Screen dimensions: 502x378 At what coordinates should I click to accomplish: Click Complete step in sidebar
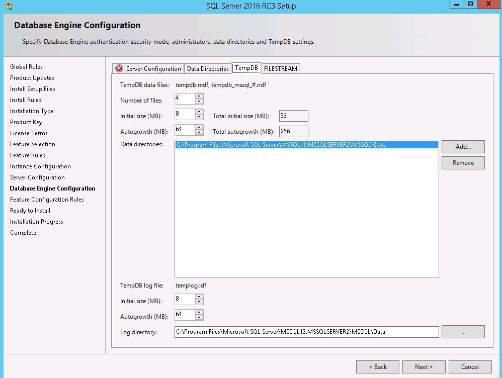pyautogui.click(x=23, y=233)
